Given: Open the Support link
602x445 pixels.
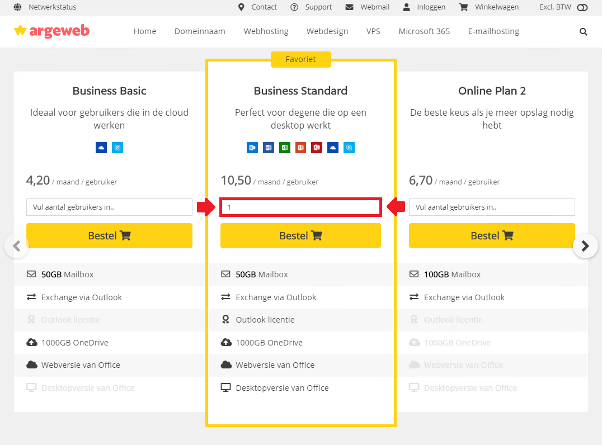Looking at the screenshot, I should (x=319, y=7).
